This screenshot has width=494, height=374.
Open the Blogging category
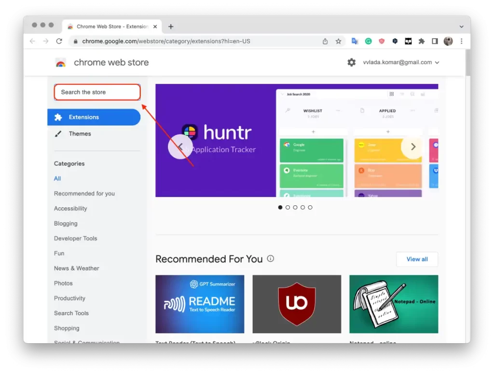click(66, 224)
